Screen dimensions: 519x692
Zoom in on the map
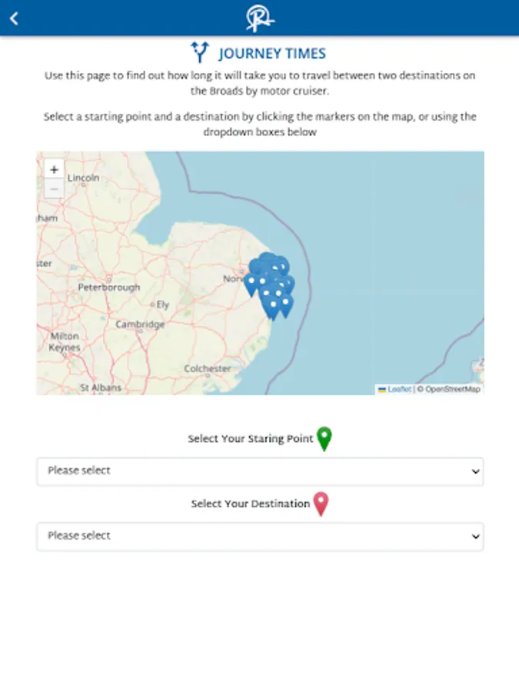coord(54,169)
